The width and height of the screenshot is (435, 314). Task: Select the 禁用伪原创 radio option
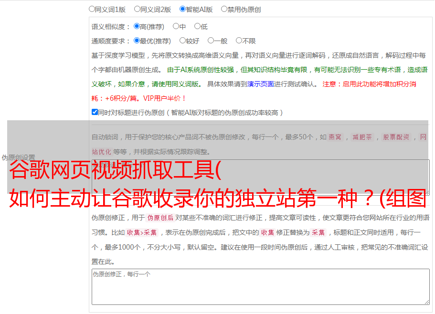pos(224,9)
